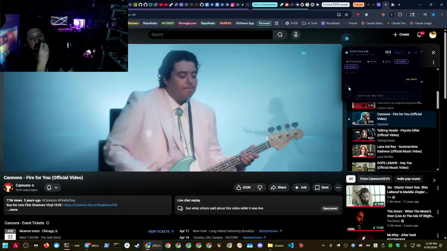Screen dimensions: 447x251
Task: Mute the Vintinuum widget speaker icon
Action: 409,53
